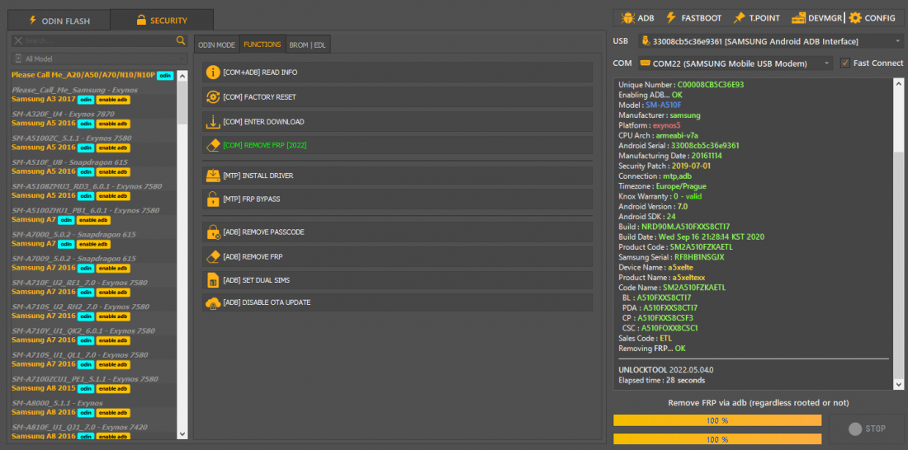
Task: Run [MTP] FRP BYPASS function
Action: pyautogui.click(x=397, y=199)
